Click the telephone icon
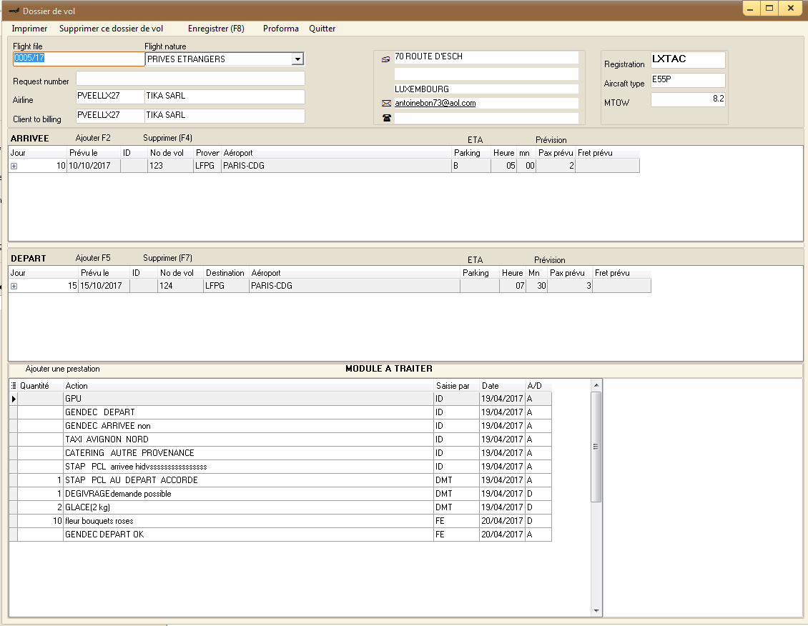The image size is (808, 626). coord(386,118)
